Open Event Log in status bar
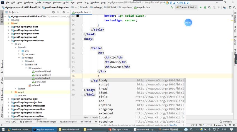 pos(225,122)
